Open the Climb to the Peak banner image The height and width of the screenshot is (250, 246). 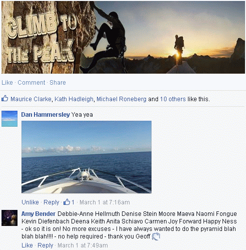[123, 37]
